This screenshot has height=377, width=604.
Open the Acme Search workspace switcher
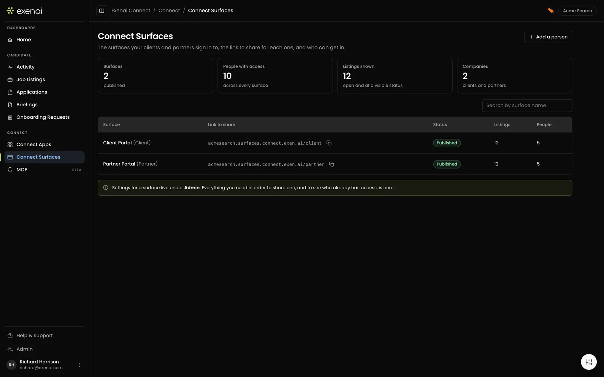(577, 11)
